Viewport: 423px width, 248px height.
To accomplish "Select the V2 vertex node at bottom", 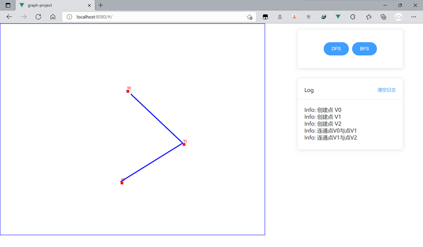I will point(122,183).
